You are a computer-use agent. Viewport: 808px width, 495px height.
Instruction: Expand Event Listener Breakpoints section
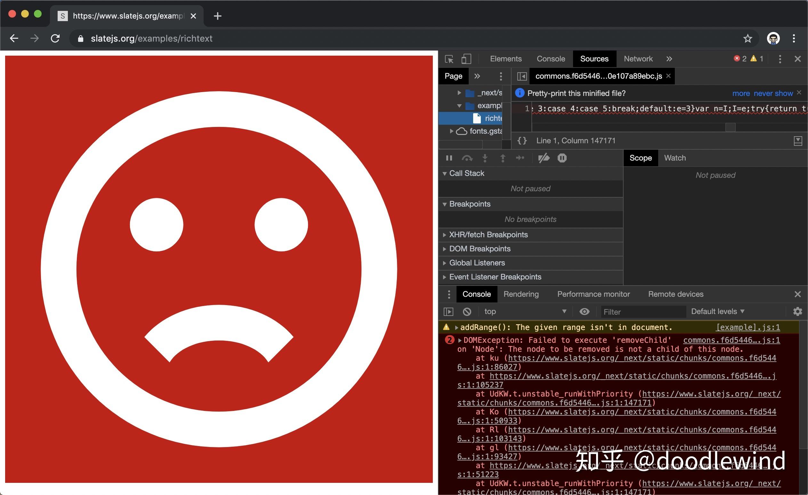pyautogui.click(x=530, y=277)
